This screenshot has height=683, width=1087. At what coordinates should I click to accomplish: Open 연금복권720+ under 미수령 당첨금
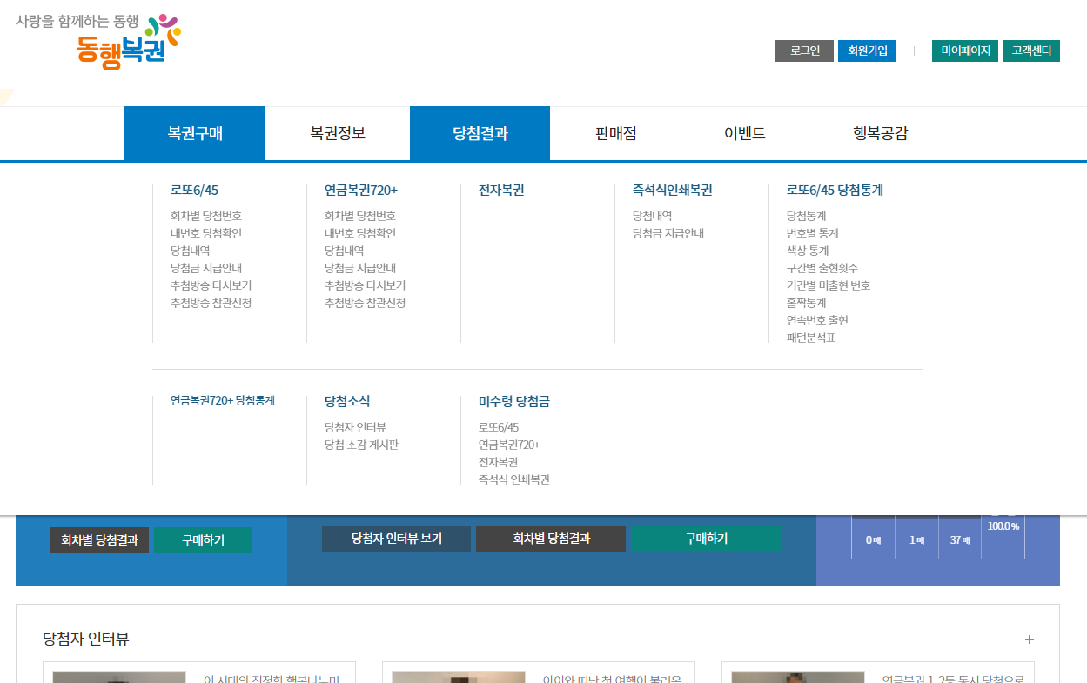(509, 445)
